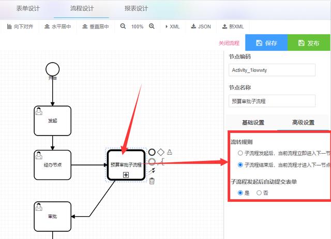This screenshot has height=239, width=331.
Task: Click the user icon in 审批 node
Action: click(39, 207)
